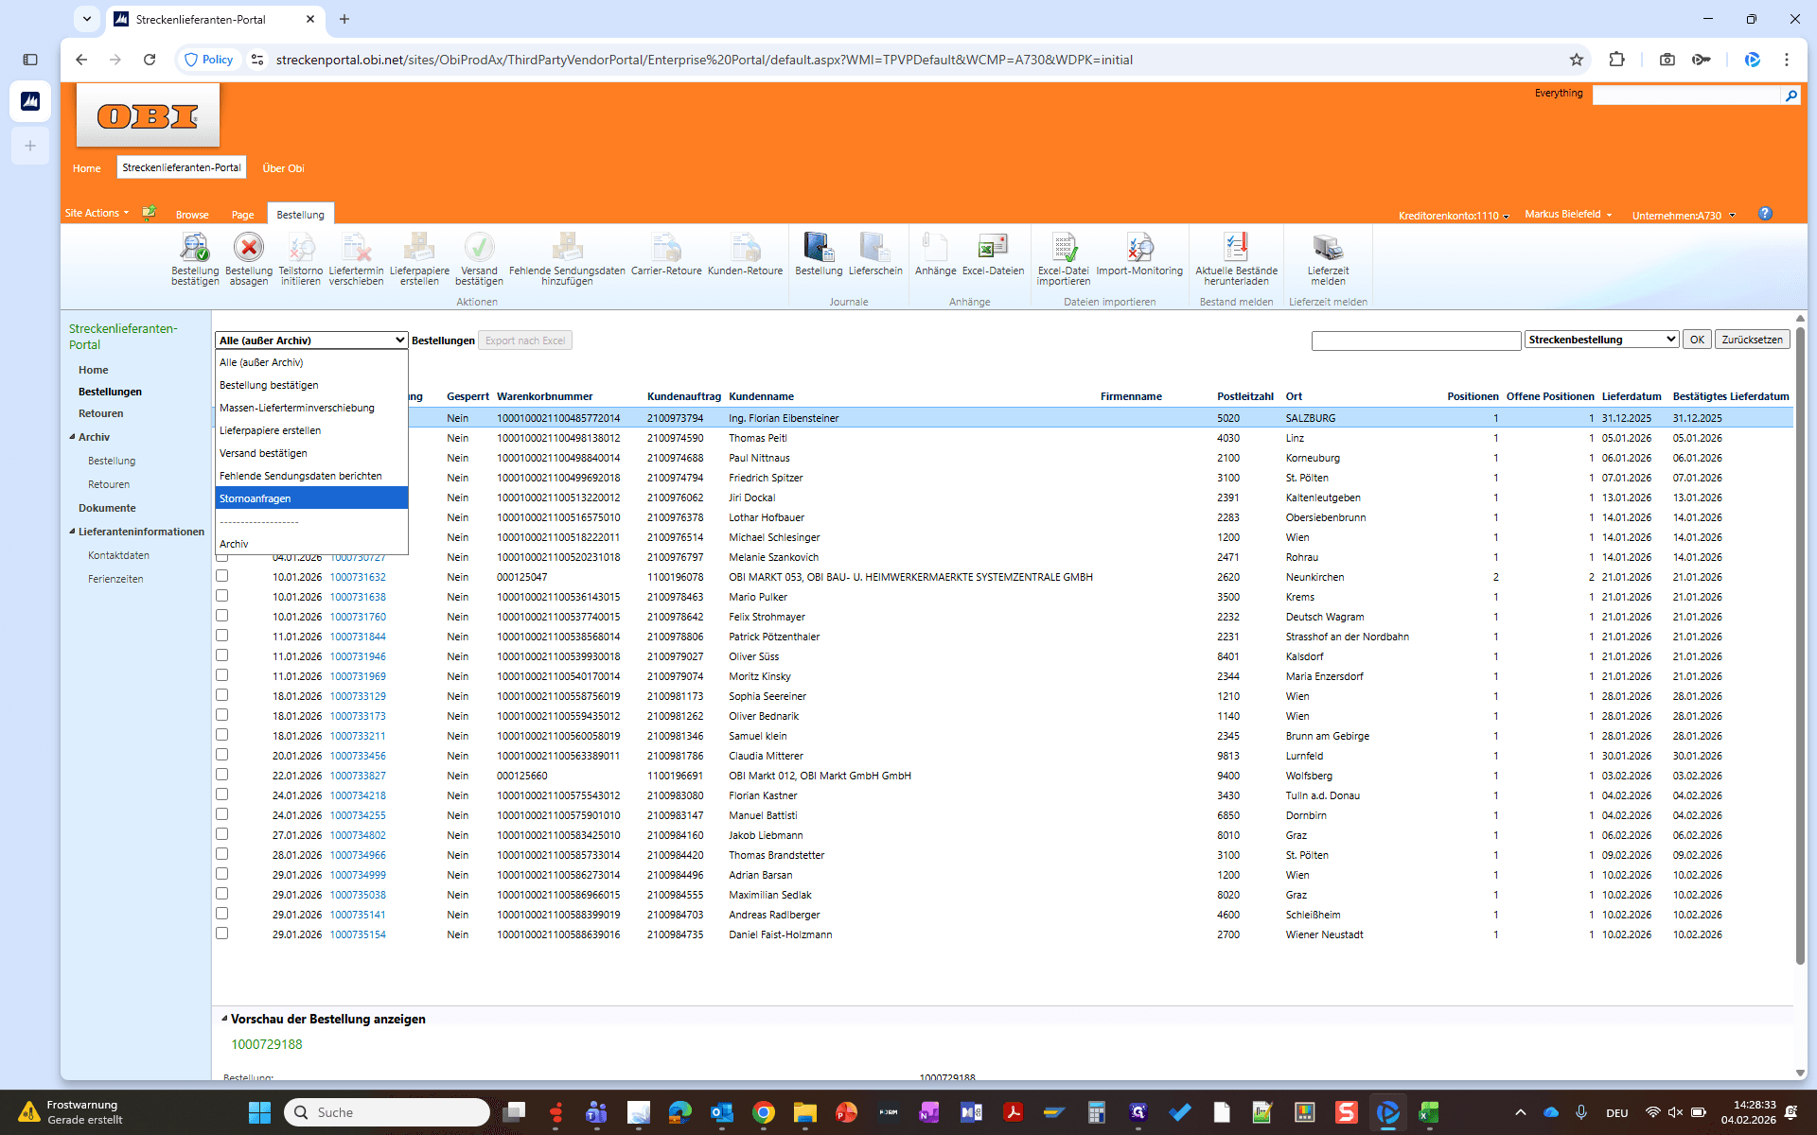Viewport: 1817px width, 1135px height.
Task: Click the OK search button
Action: [1697, 340]
